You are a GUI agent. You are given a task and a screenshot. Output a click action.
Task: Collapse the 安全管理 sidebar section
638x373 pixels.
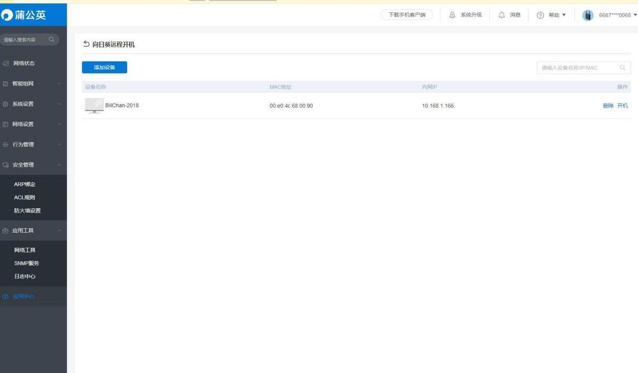coord(33,165)
